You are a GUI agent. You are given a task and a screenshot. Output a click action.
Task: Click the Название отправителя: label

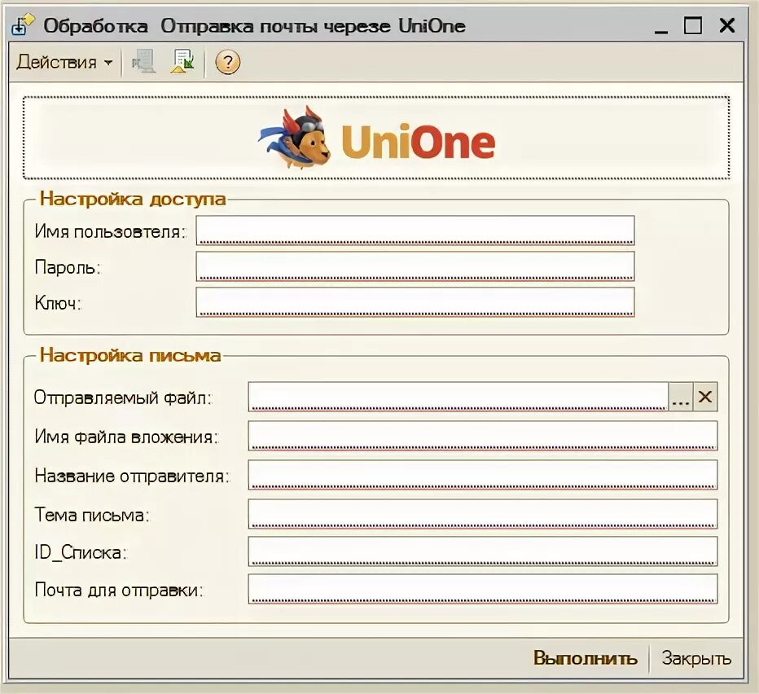(132, 476)
